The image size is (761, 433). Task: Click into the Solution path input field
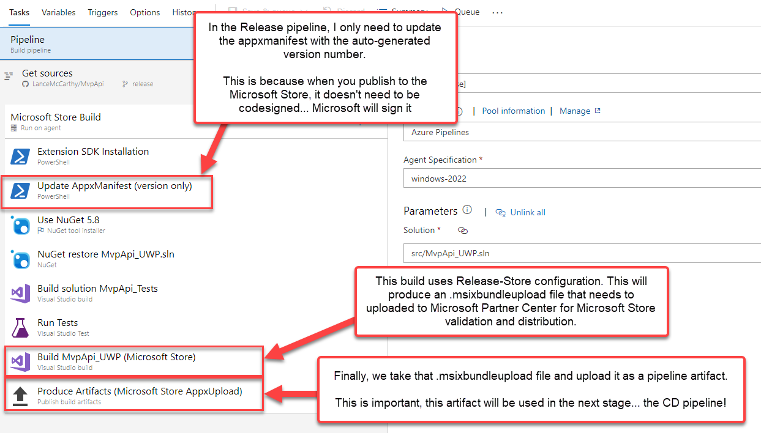coord(582,253)
